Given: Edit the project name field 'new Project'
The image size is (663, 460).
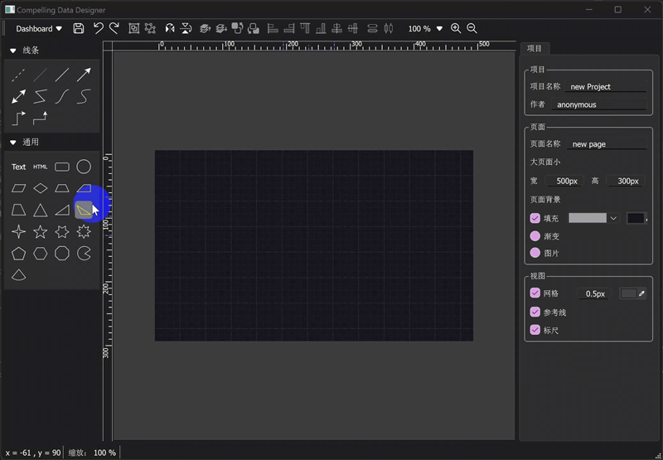Looking at the screenshot, I should [606, 87].
